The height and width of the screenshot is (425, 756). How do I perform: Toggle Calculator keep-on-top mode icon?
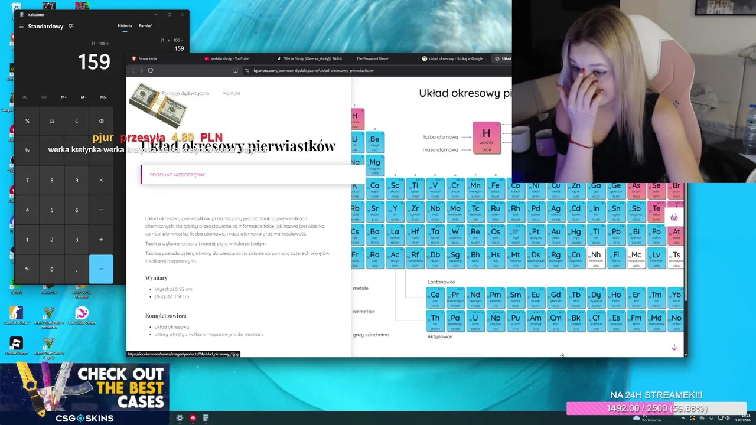71,26
